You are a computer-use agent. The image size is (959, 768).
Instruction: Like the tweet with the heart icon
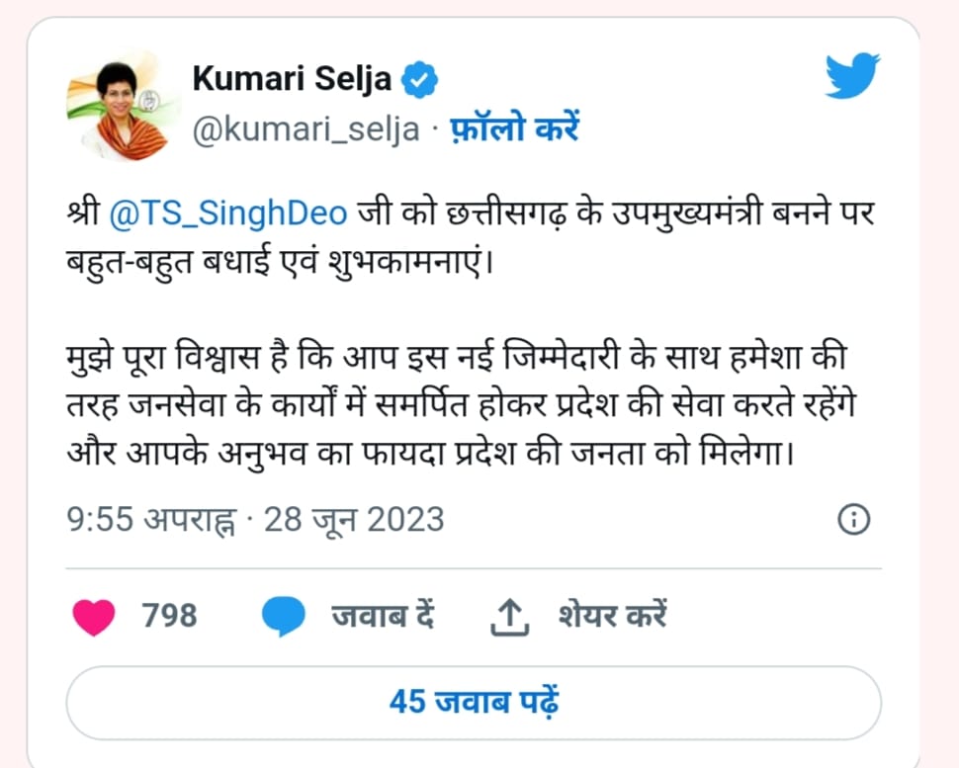tap(94, 617)
